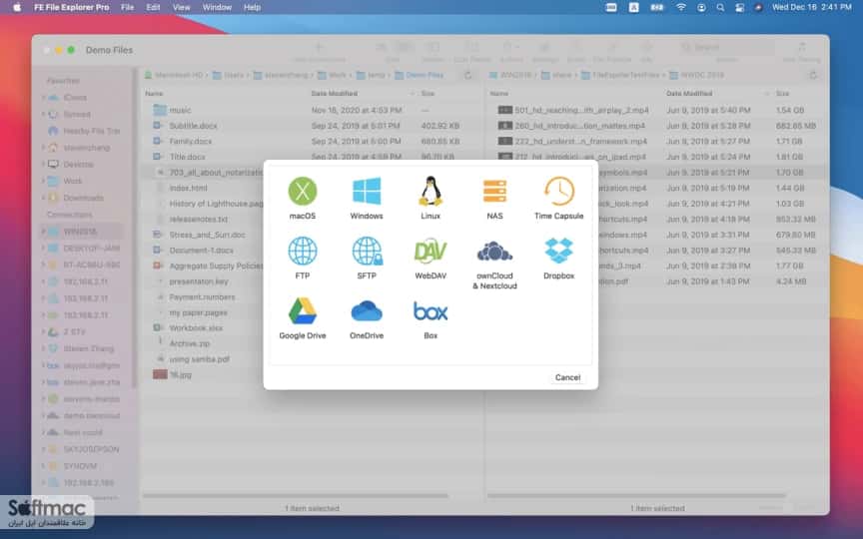Viewport: 863px width, 539px height.
Task: Cancel the new connection dialog
Action: [x=567, y=377]
